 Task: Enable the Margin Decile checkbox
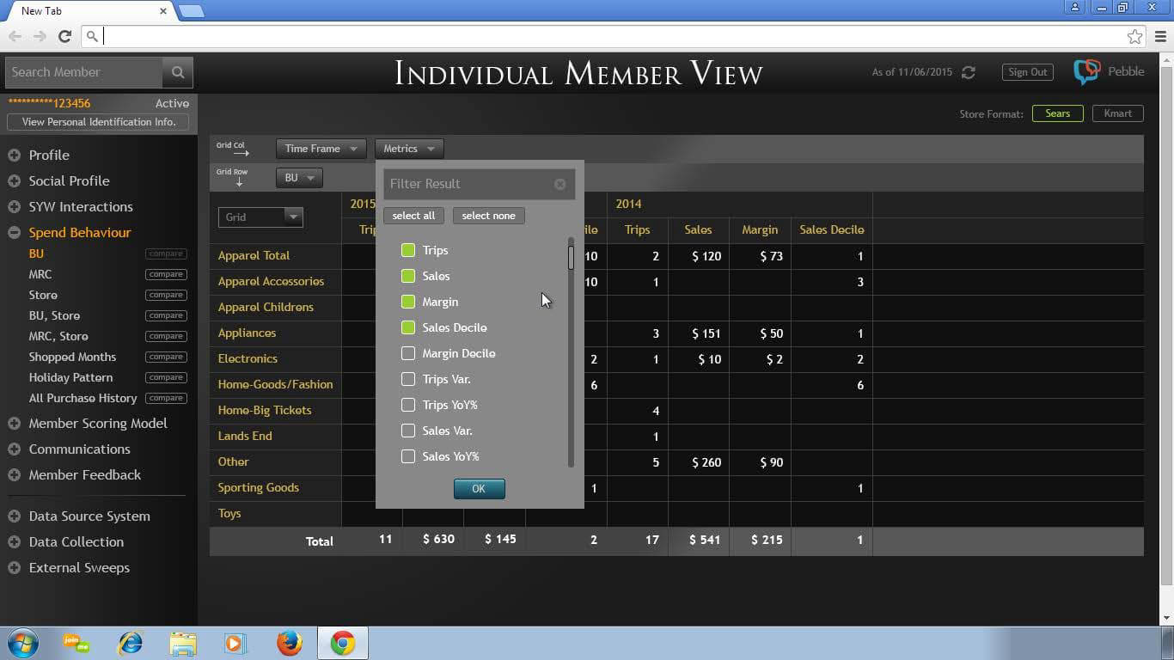[x=408, y=353]
